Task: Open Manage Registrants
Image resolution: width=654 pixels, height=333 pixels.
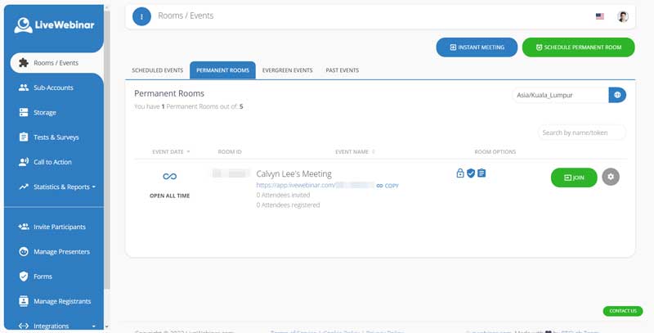Action: point(62,301)
